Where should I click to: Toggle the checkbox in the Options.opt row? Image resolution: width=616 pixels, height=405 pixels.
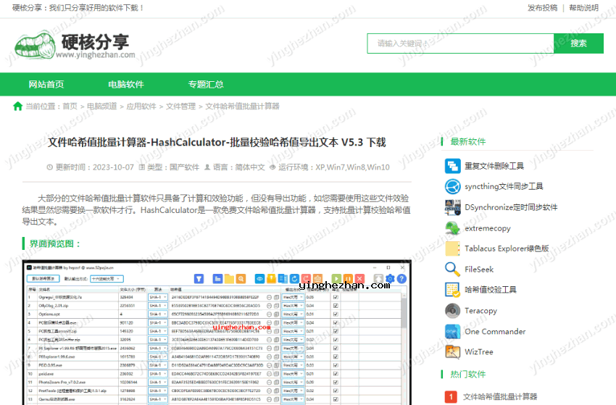(x=335, y=314)
